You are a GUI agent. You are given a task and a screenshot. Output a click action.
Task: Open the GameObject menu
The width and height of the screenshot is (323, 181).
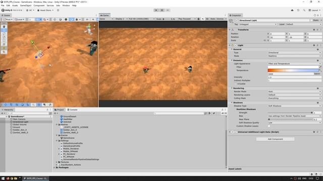(x=26, y=6)
